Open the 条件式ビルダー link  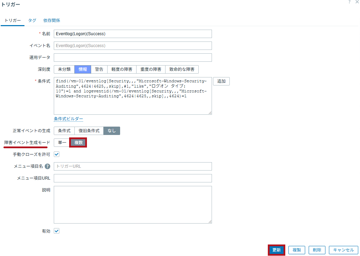(x=68, y=119)
